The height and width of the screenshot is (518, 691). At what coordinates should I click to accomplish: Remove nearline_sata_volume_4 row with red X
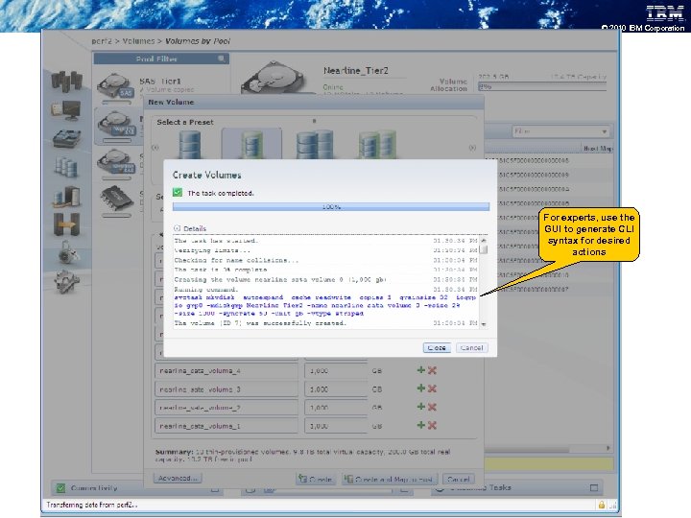point(432,370)
